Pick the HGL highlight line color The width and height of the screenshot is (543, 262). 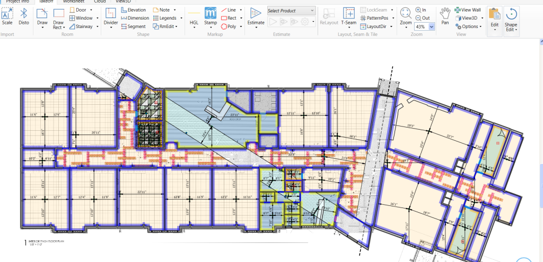click(x=194, y=16)
